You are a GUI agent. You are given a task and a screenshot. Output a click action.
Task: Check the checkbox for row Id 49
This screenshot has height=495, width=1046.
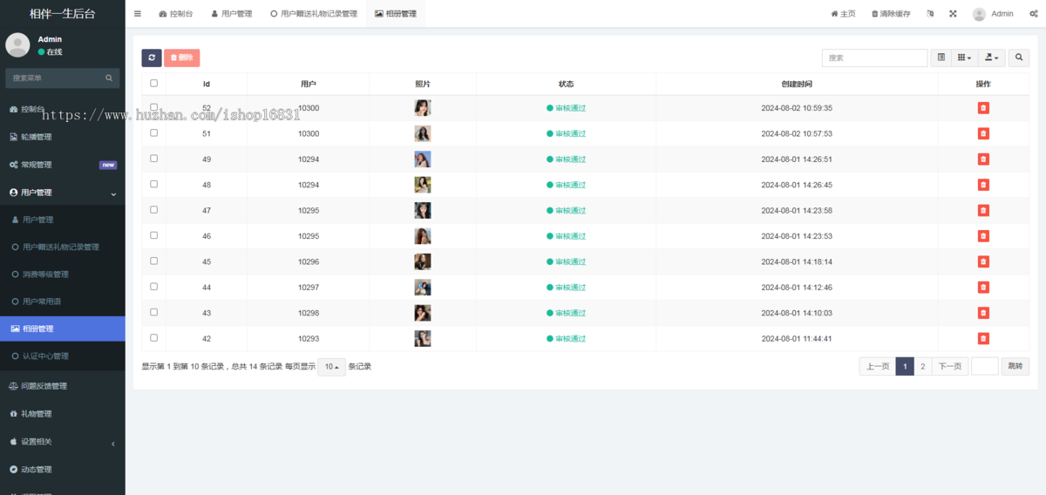point(154,159)
